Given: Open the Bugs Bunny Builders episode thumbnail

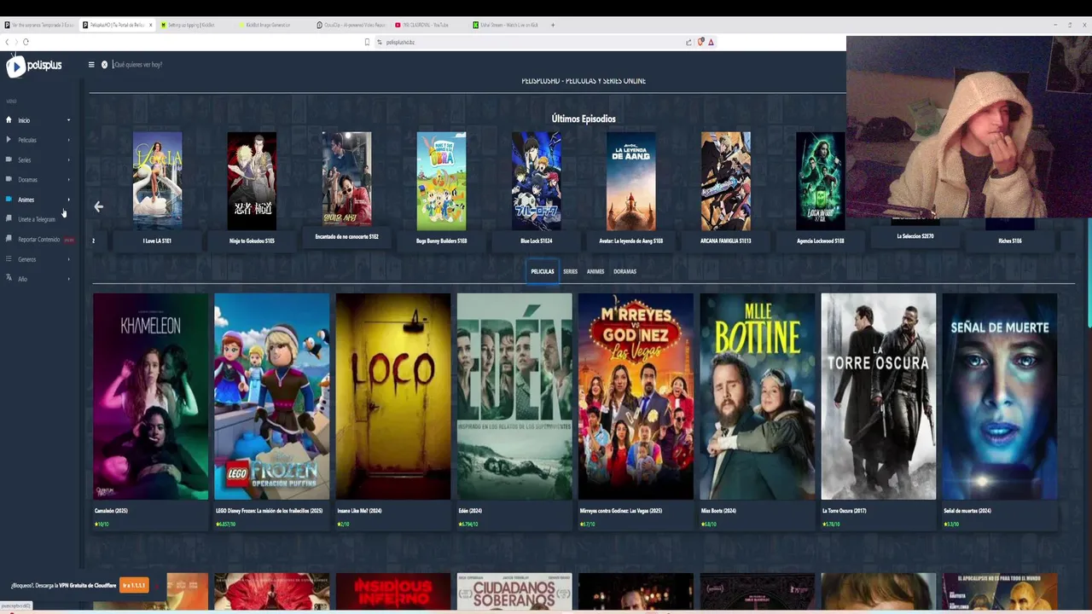Looking at the screenshot, I should tap(441, 181).
